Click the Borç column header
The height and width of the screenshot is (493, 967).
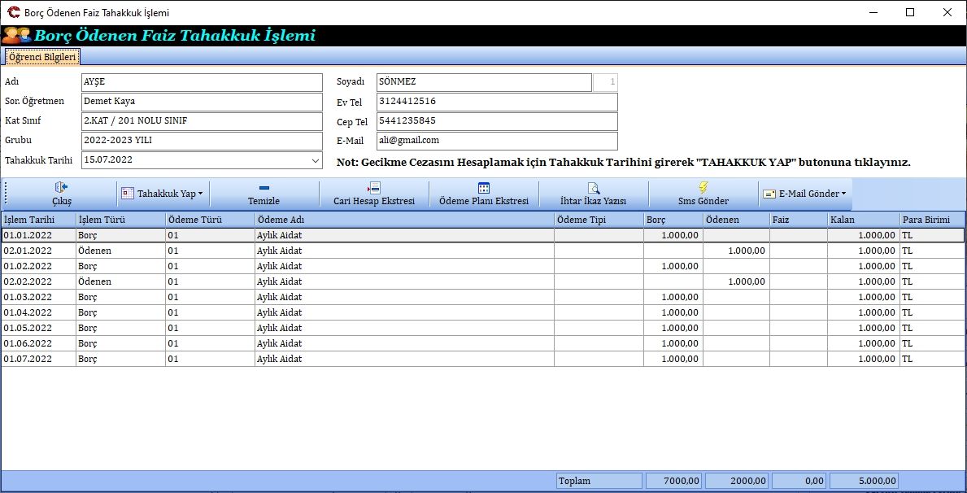click(673, 220)
